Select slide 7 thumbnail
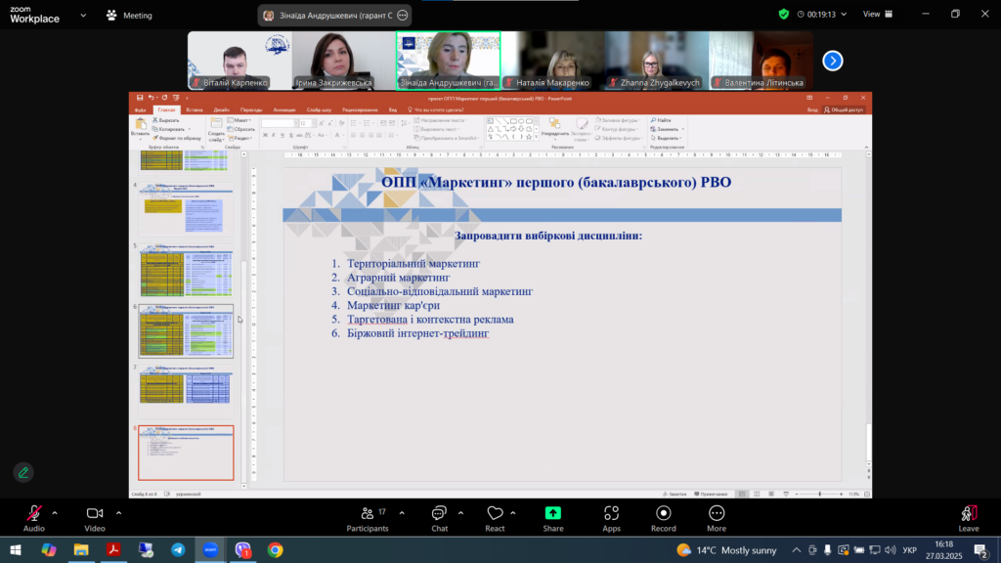The width and height of the screenshot is (1001, 563). 186,391
